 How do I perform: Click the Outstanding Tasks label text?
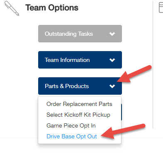[x=69, y=34]
